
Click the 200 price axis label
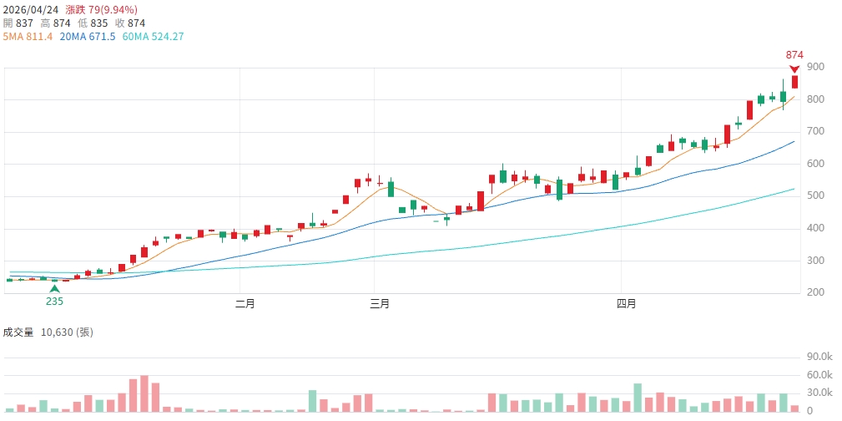[x=815, y=292]
